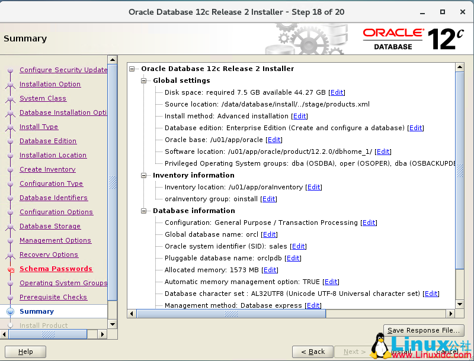Click Edit next to Disk space required
The height and width of the screenshot is (361, 474).
click(337, 92)
